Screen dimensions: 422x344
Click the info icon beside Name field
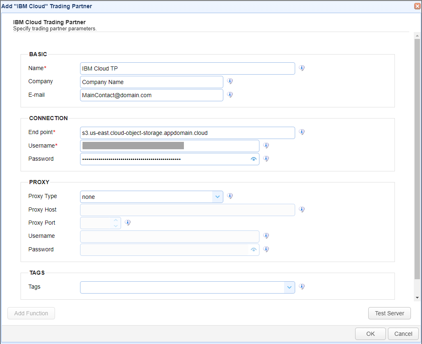[x=302, y=68]
